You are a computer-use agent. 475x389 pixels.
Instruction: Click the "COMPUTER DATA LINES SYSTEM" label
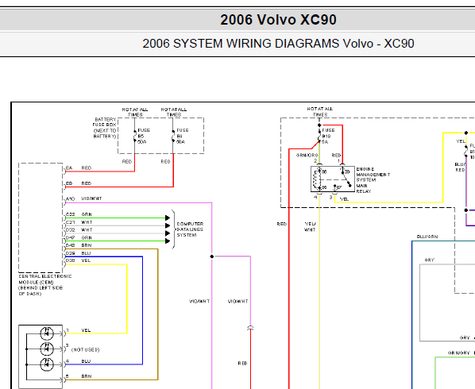click(190, 229)
